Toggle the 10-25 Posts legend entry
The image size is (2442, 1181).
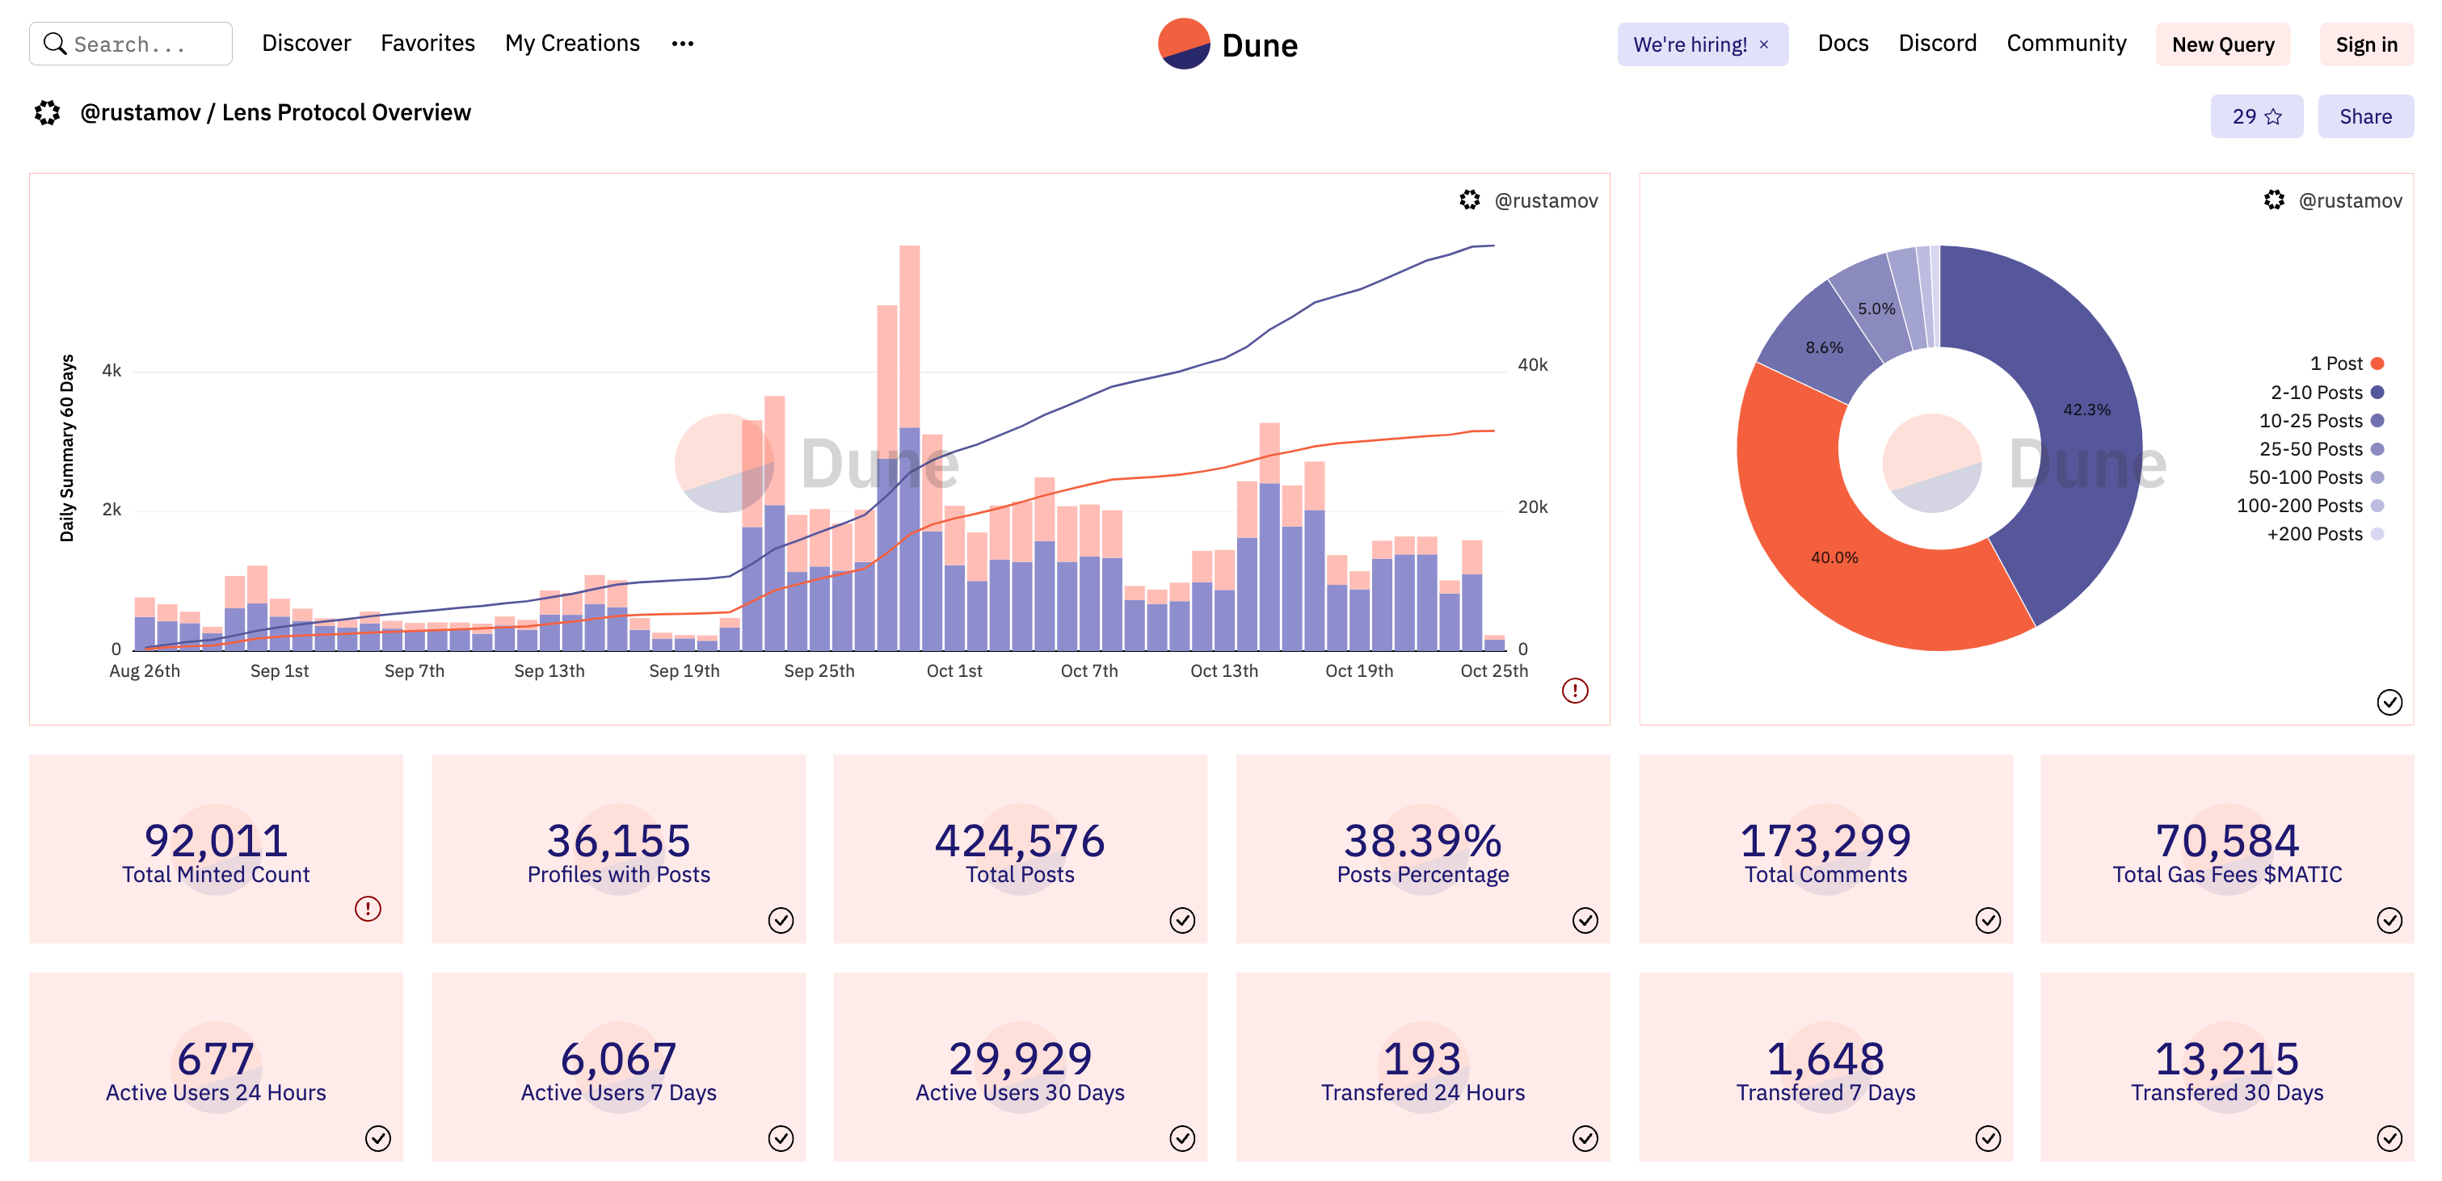[x=2321, y=420]
